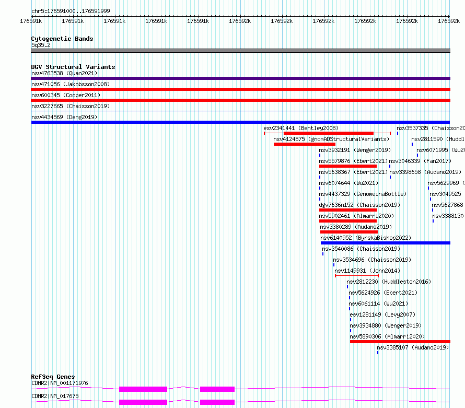Click the nsv3932191 (Wenger2019) label
Viewport: 465px width, 408px height.
(x=355, y=150)
